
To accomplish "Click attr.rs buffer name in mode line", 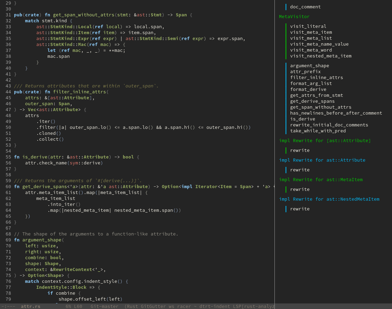I will [x=30, y=306].
